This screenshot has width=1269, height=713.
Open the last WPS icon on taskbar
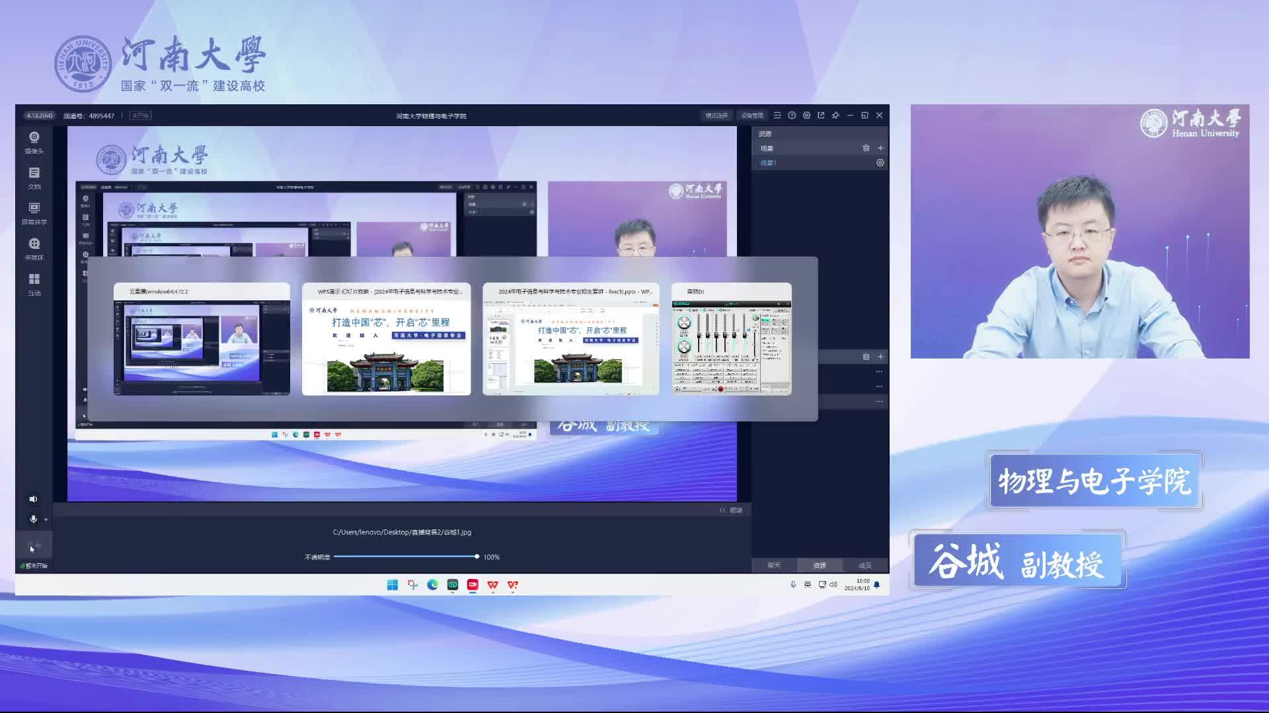click(513, 585)
